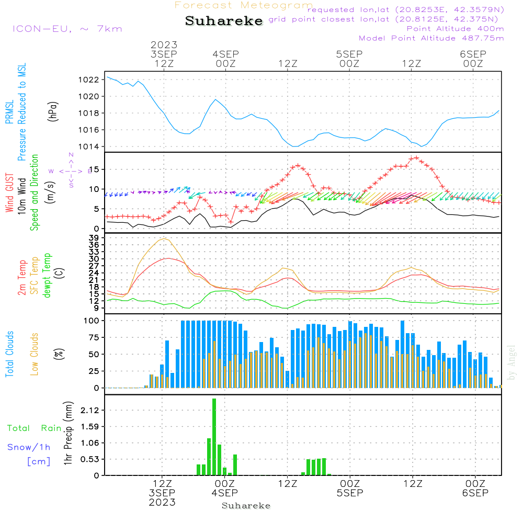Click the 3SEP 2023 12Z label on the bottom axis
The height and width of the screenshot is (523, 523).
coord(163,493)
